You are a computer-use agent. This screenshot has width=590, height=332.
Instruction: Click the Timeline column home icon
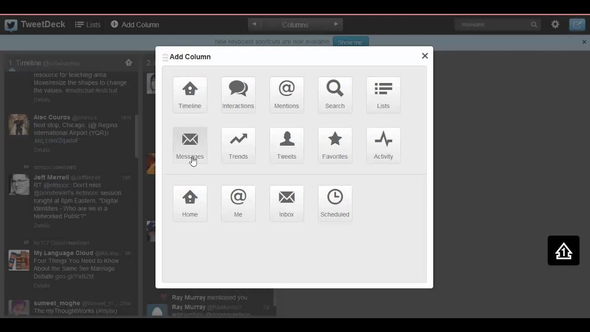click(129, 63)
